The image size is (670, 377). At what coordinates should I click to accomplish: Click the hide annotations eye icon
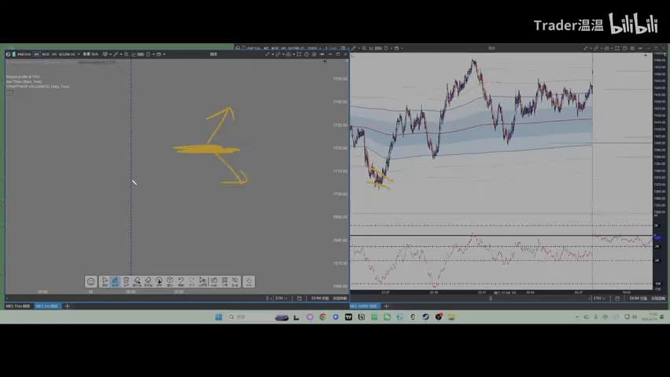coord(235,281)
